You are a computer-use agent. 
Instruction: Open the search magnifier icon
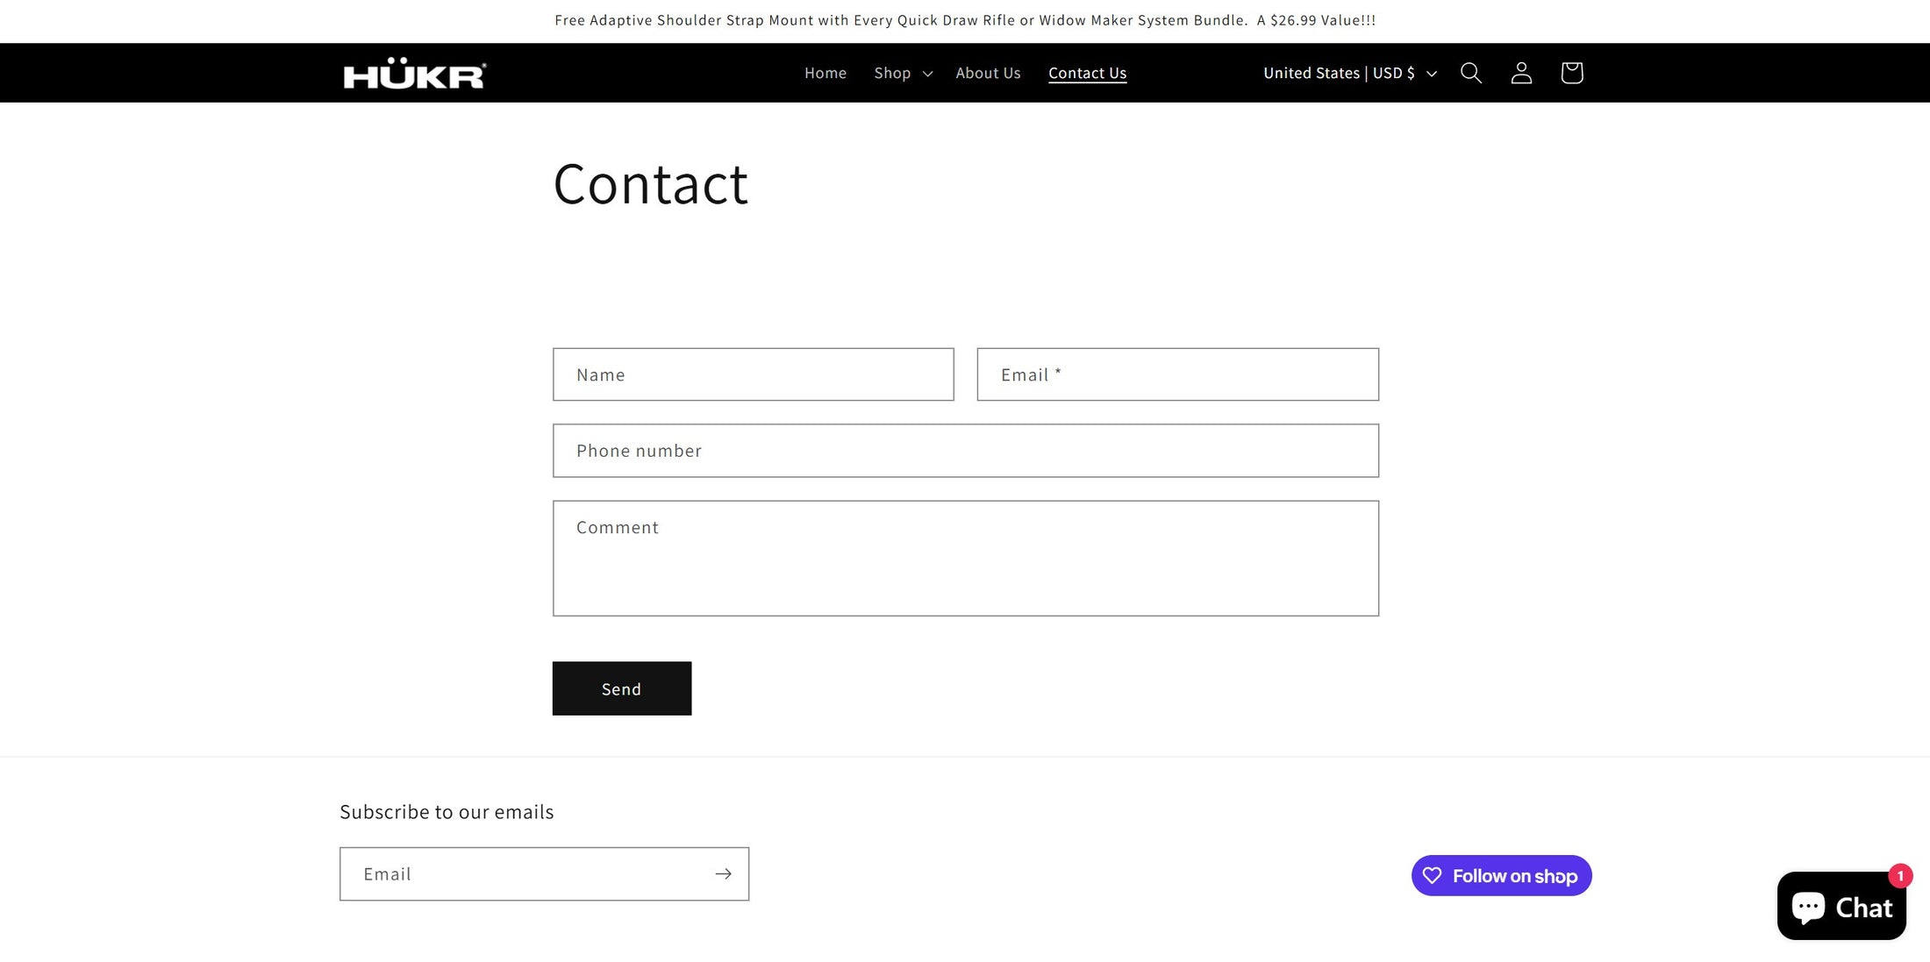click(x=1471, y=73)
